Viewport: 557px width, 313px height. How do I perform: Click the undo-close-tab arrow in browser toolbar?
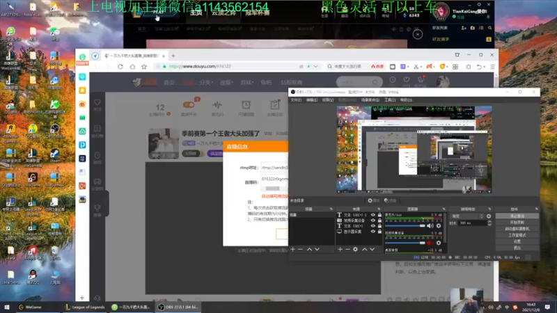point(479,67)
